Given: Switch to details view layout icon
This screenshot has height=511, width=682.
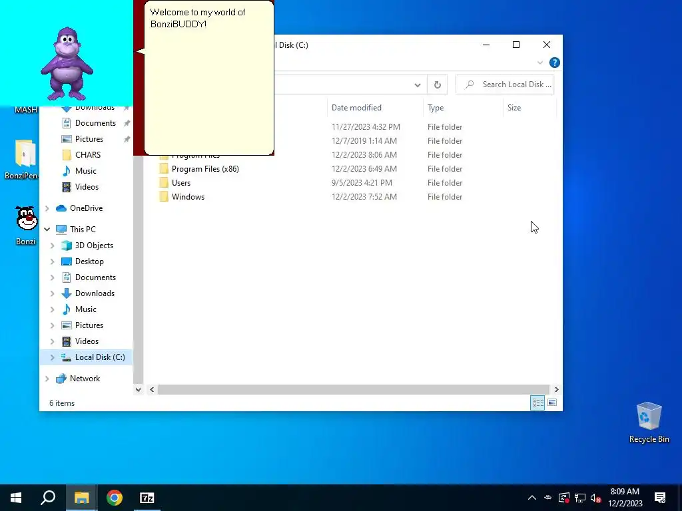Looking at the screenshot, I should coord(537,403).
